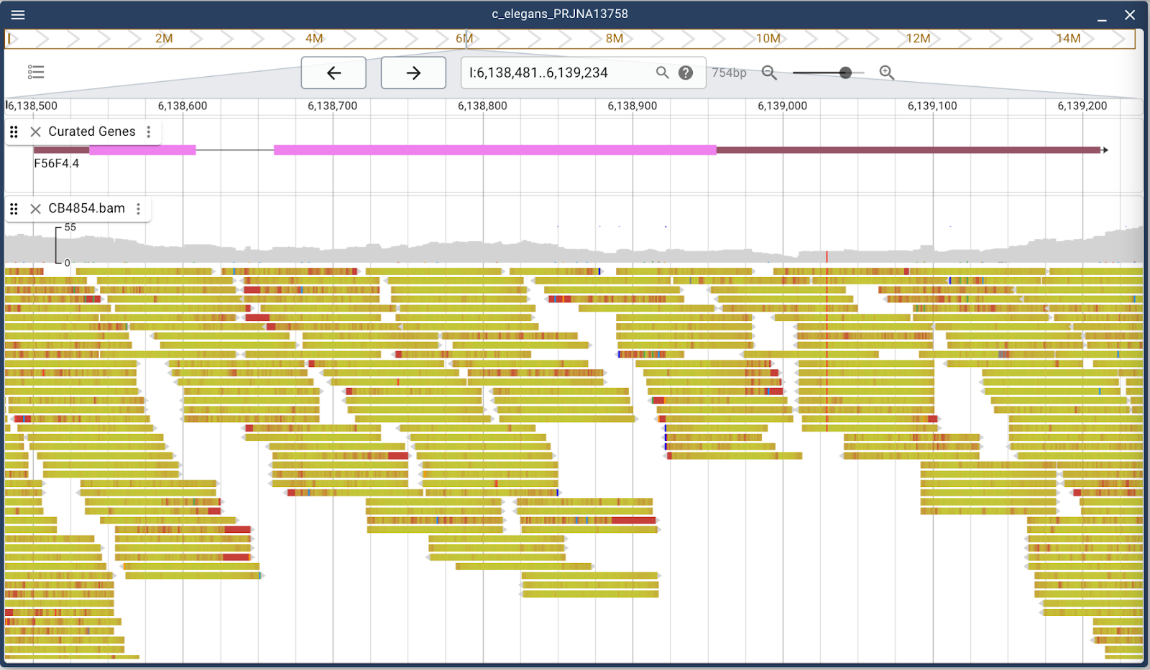
Task: Click the red SNP bar in the coverage plot
Action: coord(827,257)
